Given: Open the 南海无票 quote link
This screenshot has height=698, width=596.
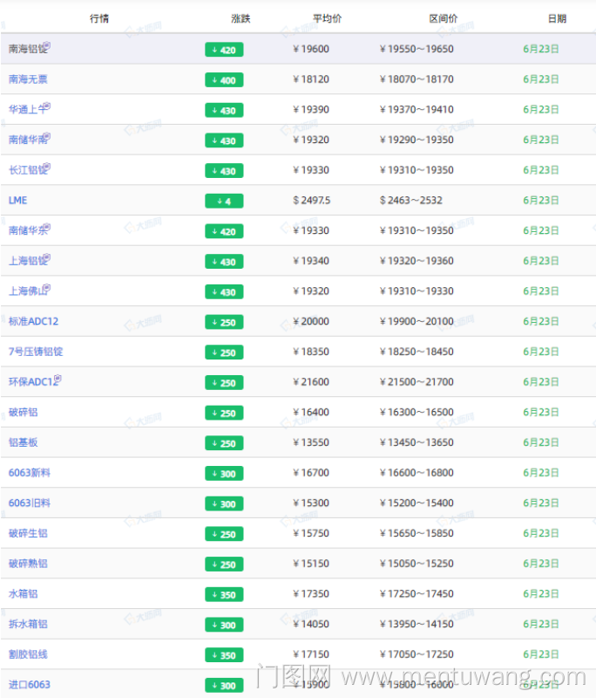Looking at the screenshot, I should (x=28, y=79).
